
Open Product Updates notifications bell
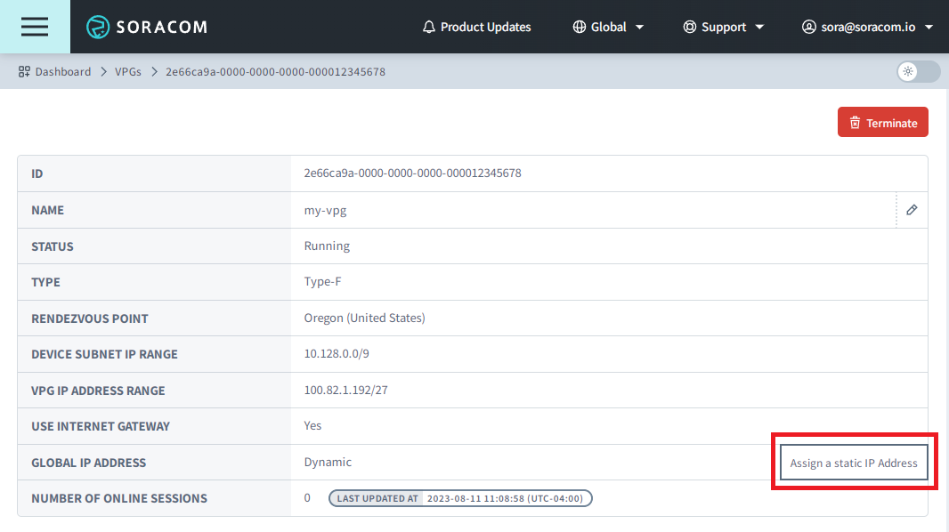[428, 27]
